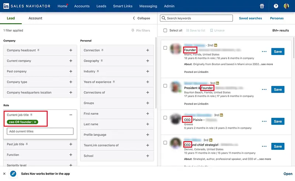Expand 'see more' on Miami lead's About

267,64
